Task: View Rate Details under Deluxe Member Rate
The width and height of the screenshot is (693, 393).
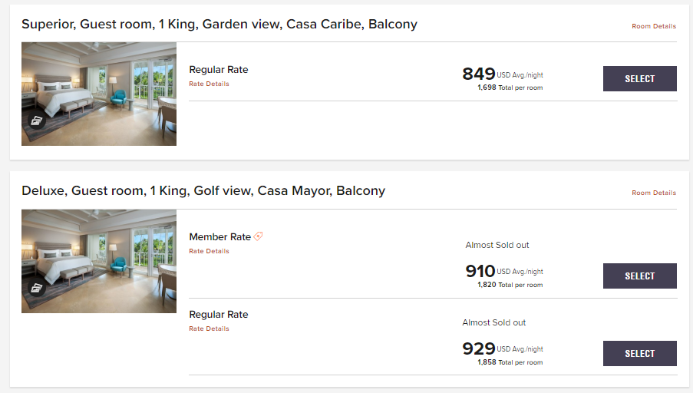Action: 209,251
